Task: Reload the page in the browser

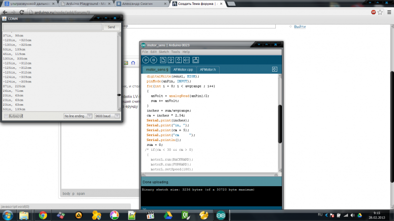Action: coord(22,12)
